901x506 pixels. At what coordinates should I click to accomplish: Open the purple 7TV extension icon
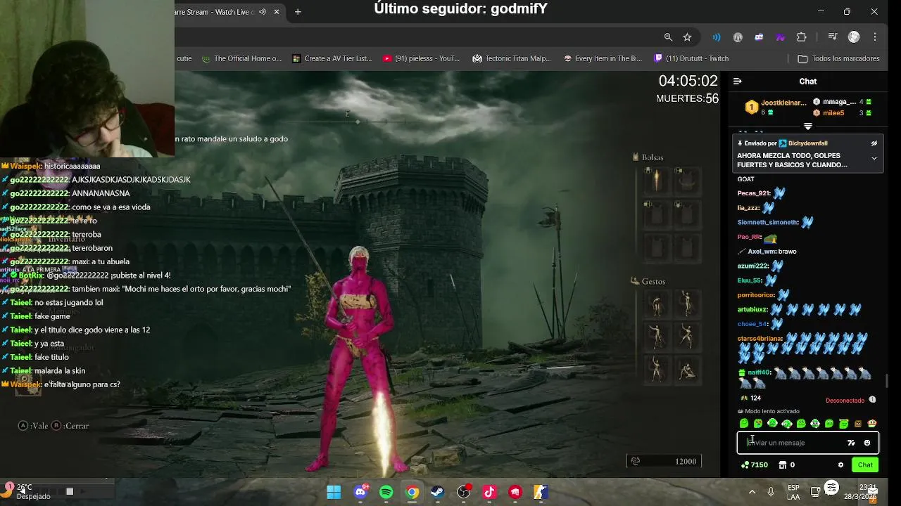pyautogui.click(x=780, y=37)
